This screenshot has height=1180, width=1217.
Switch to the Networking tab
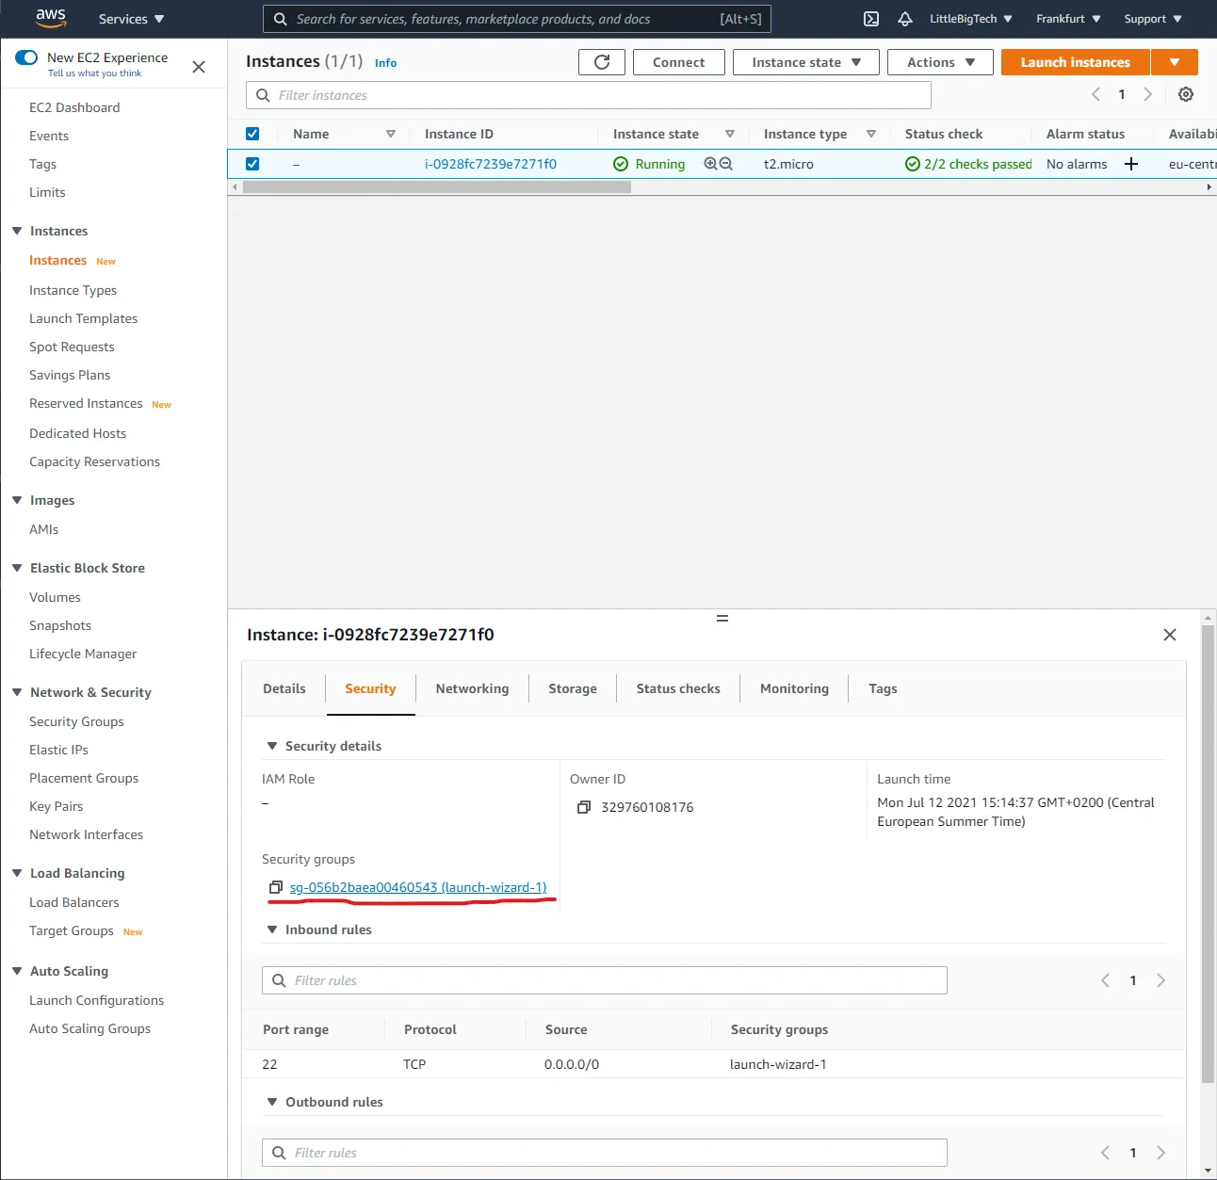[472, 688]
